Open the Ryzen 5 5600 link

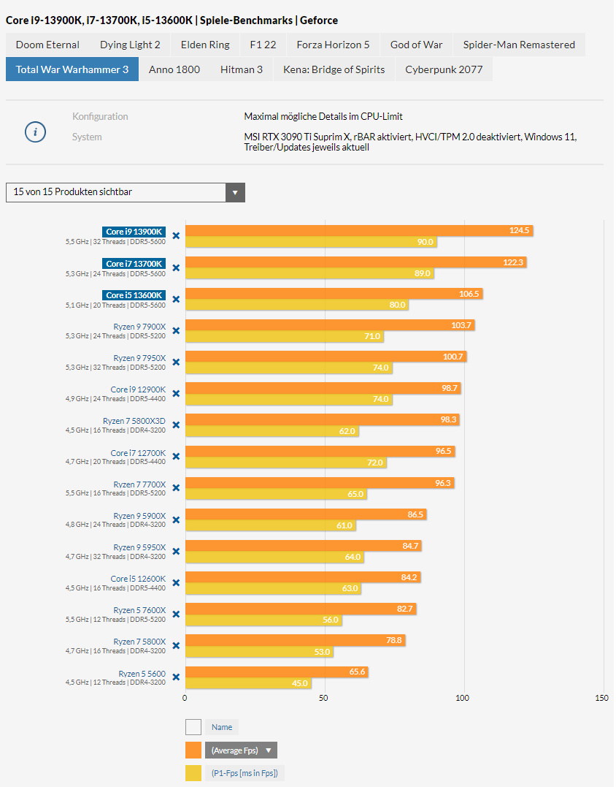(x=142, y=674)
